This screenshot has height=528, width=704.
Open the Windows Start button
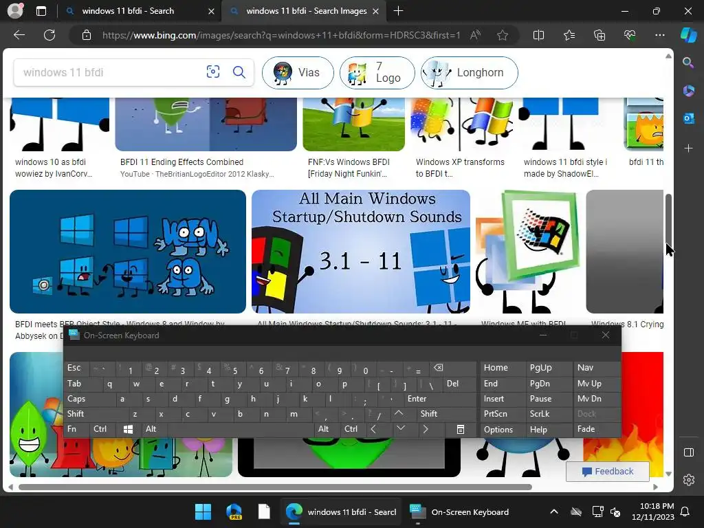[203, 511]
